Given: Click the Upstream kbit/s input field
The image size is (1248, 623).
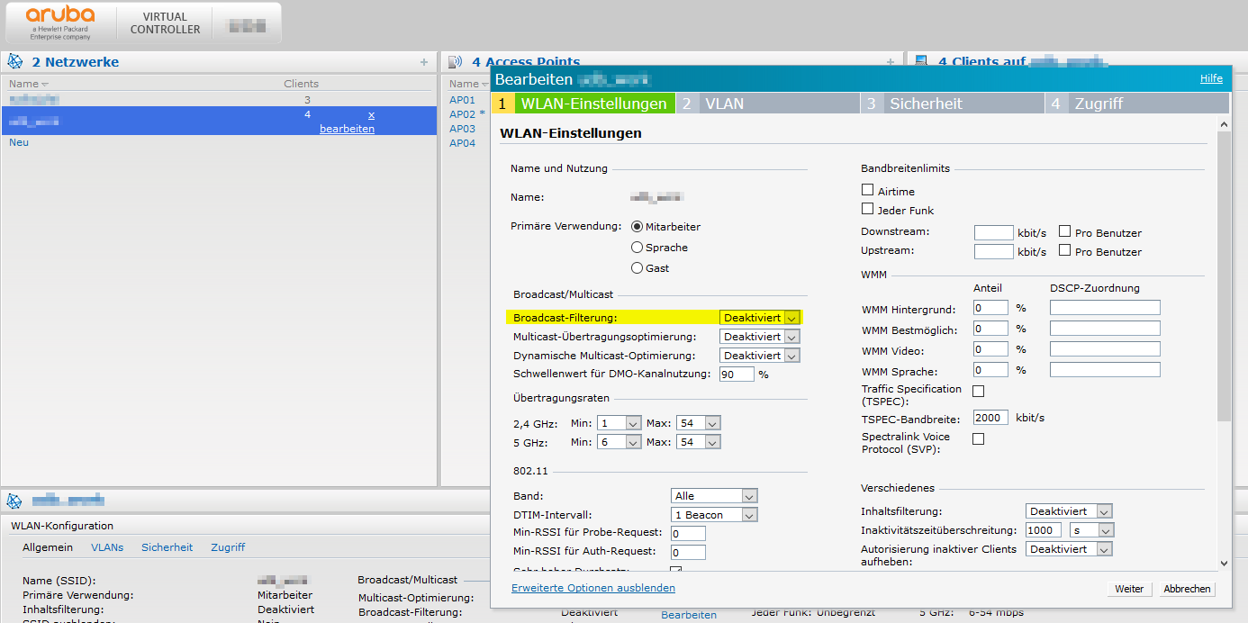Looking at the screenshot, I should coord(994,252).
